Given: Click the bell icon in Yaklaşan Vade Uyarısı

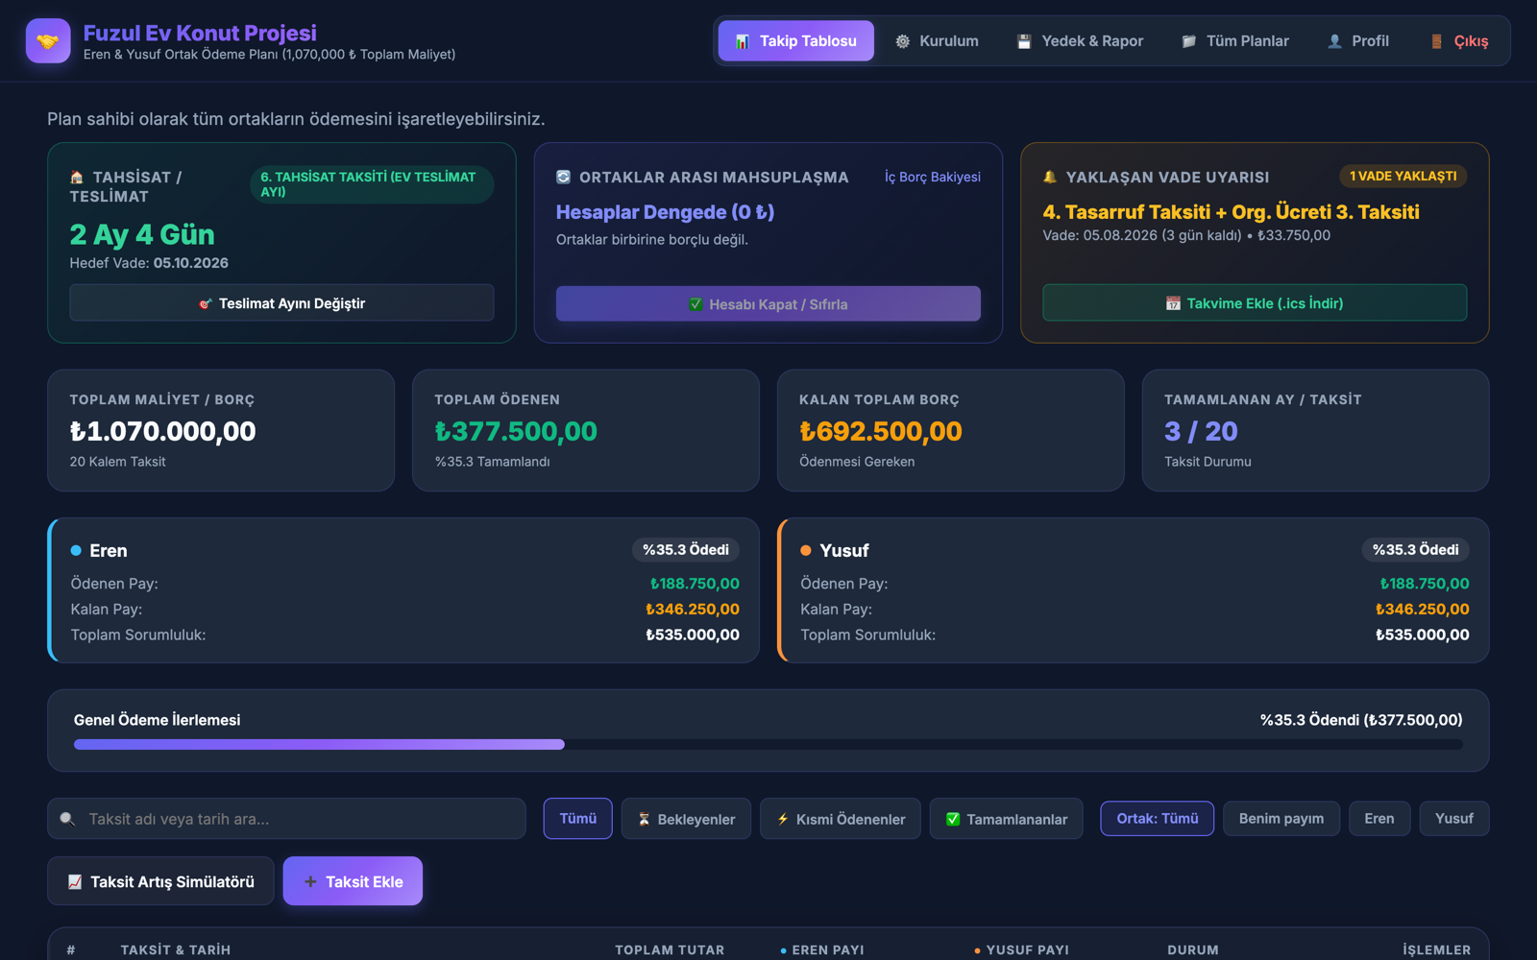Looking at the screenshot, I should pos(1050,177).
